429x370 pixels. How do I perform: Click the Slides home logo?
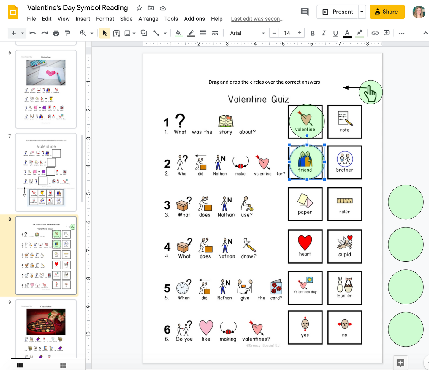coord(13,12)
